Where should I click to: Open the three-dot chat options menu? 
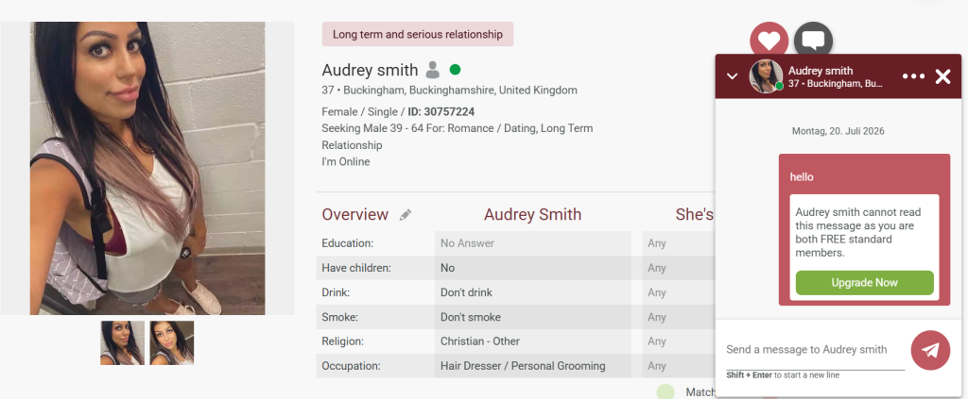[x=914, y=76]
